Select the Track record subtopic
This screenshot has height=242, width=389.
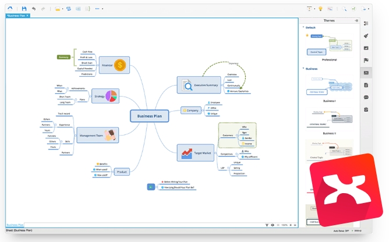63,113
